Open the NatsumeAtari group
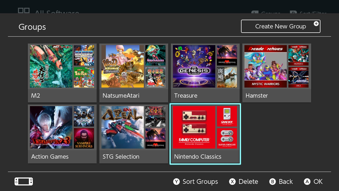The height and width of the screenshot is (191, 339). point(133,73)
